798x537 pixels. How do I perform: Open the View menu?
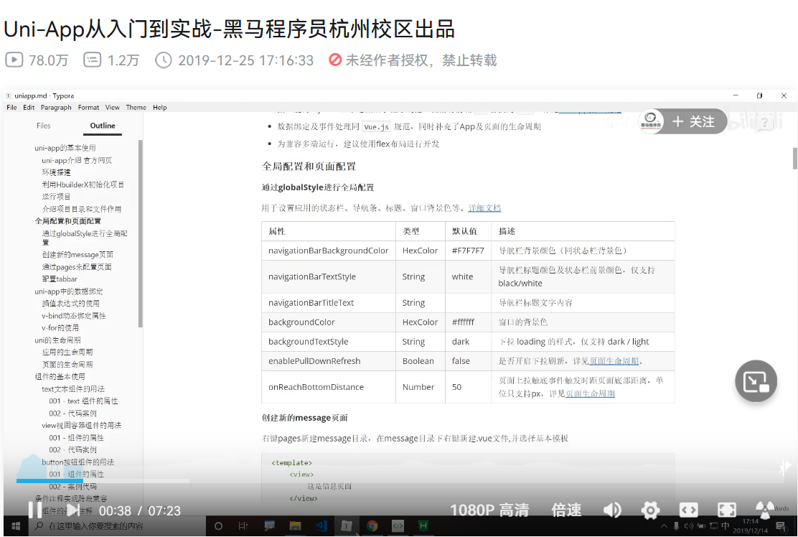click(113, 108)
